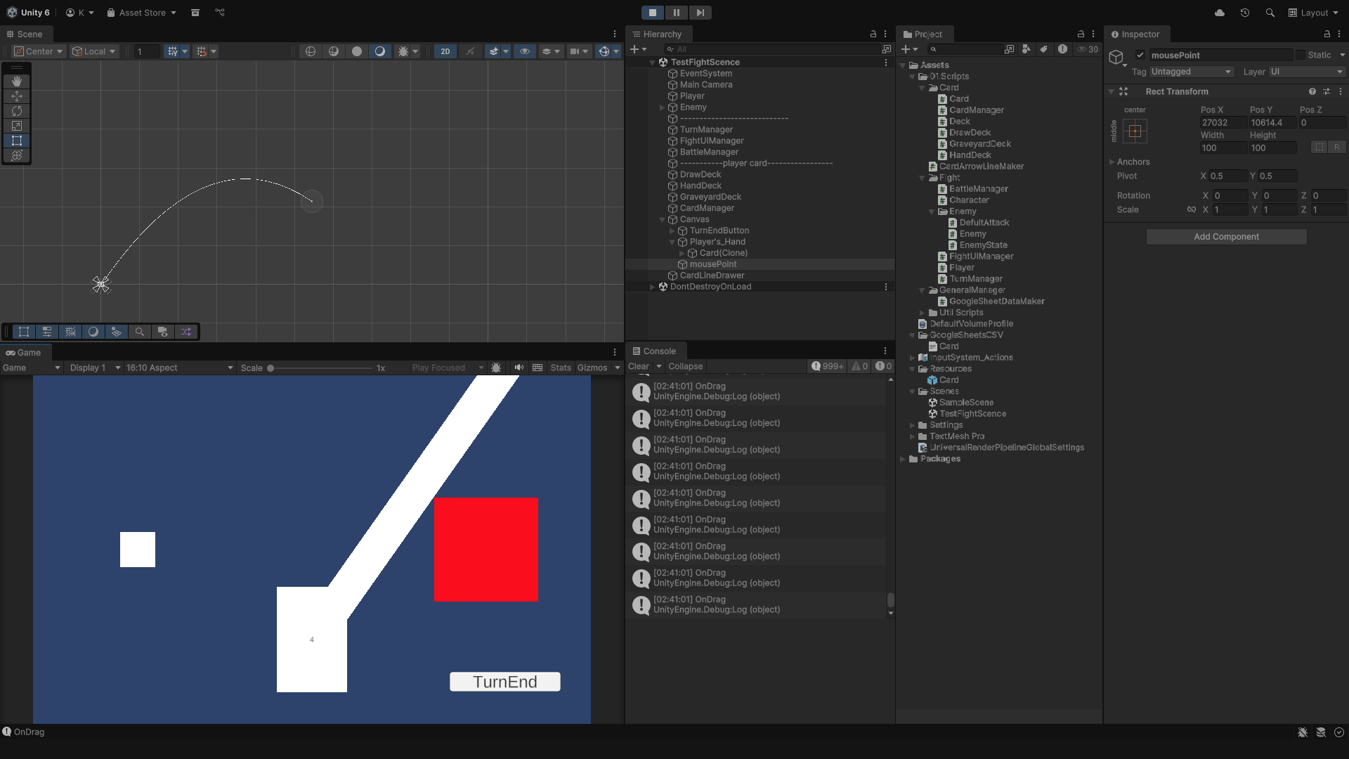The height and width of the screenshot is (759, 1349).
Task: Enable the Static checkbox in Inspector
Action: tap(1301, 55)
